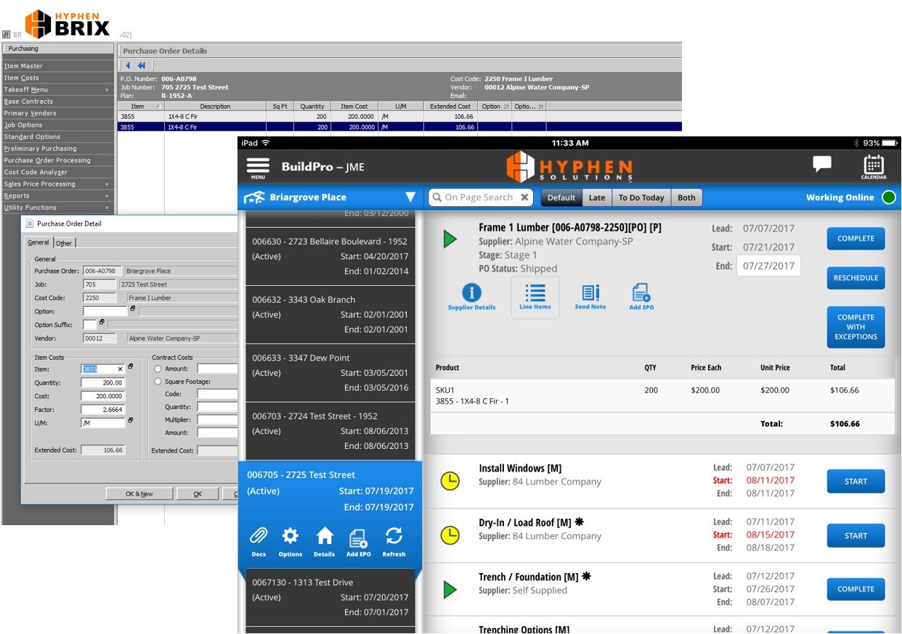The height and width of the screenshot is (634, 902).
Task: Select the Square Footage radio button
Action: [x=158, y=382]
